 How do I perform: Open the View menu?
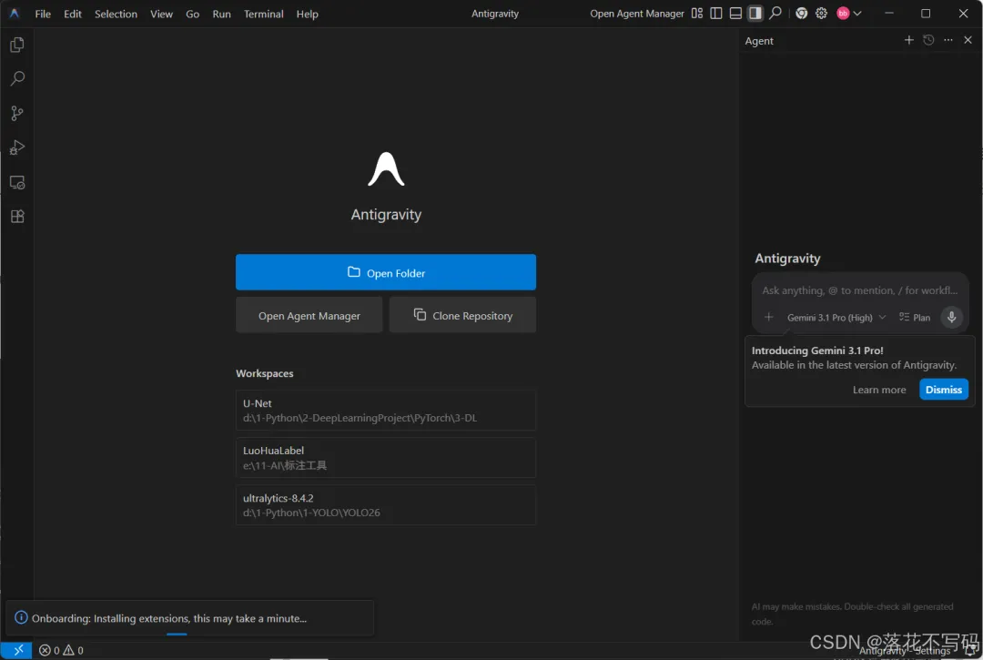pos(161,14)
